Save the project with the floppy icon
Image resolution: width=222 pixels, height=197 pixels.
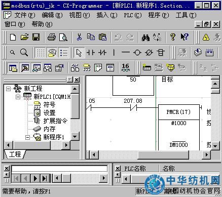click(36, 37)
